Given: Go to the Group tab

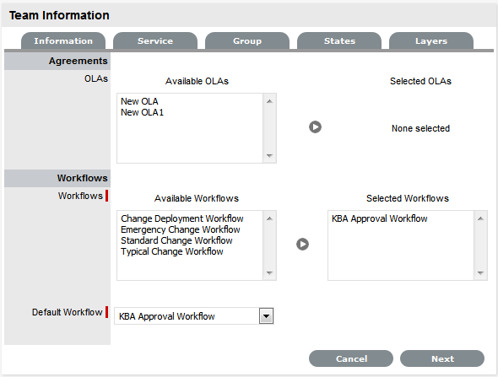Looking at the screenshot, I should (247, 41).
